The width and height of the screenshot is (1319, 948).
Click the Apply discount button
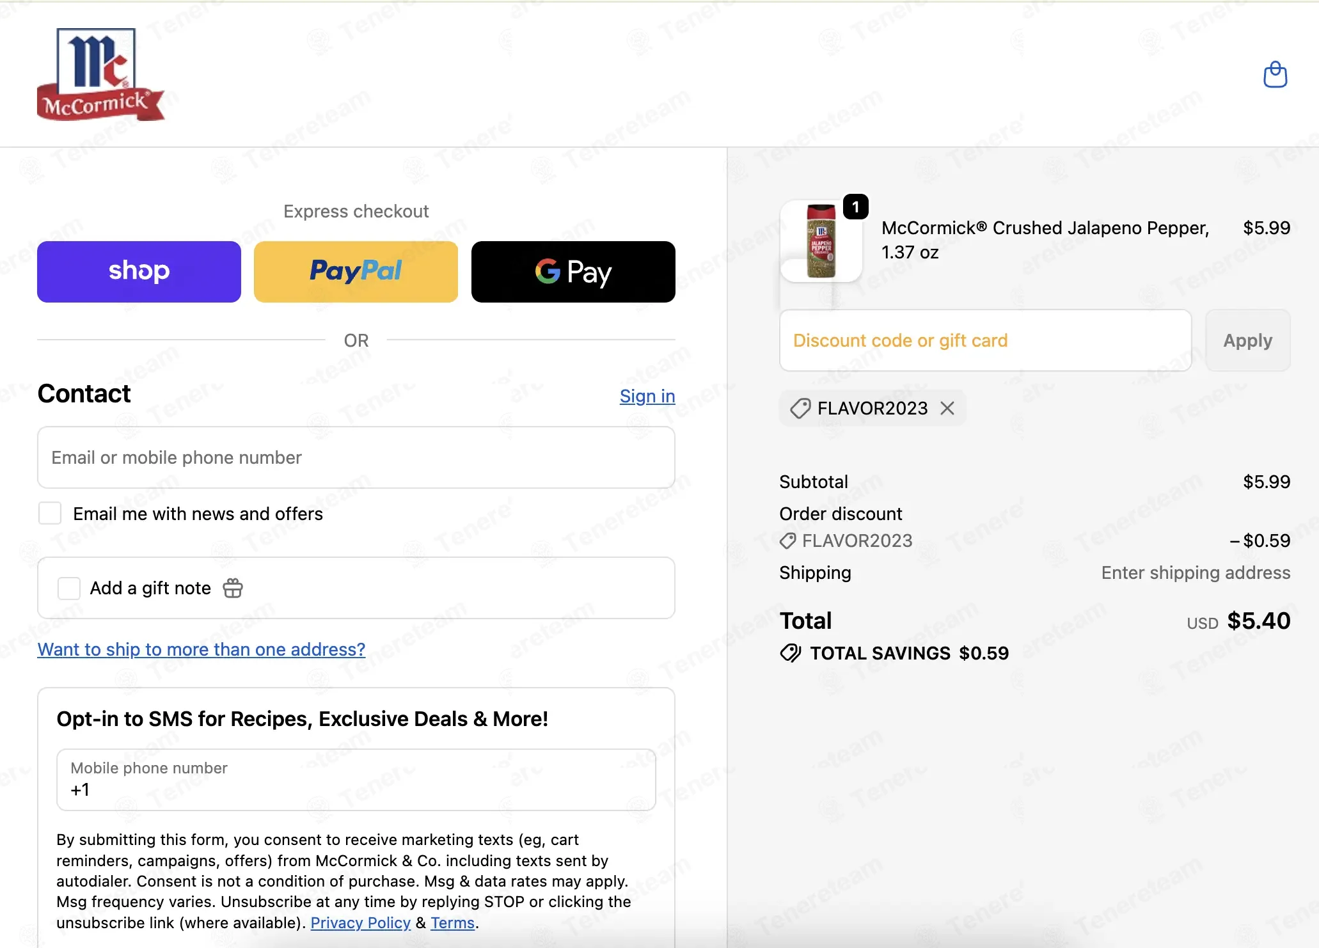coord(1247,340)
